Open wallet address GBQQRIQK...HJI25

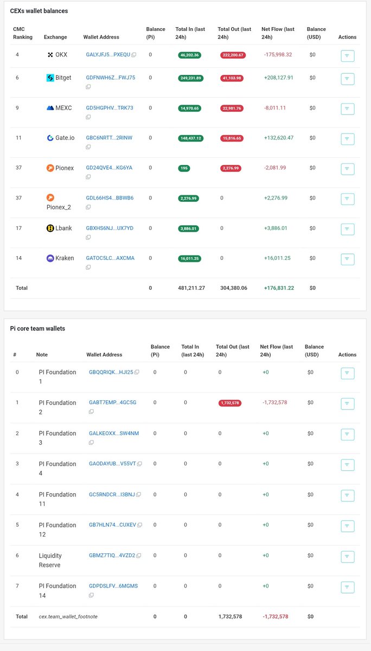111,372
